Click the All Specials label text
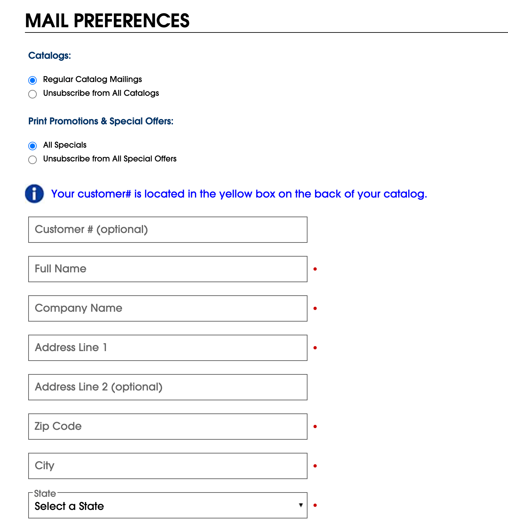 click(x=65, y=145)
